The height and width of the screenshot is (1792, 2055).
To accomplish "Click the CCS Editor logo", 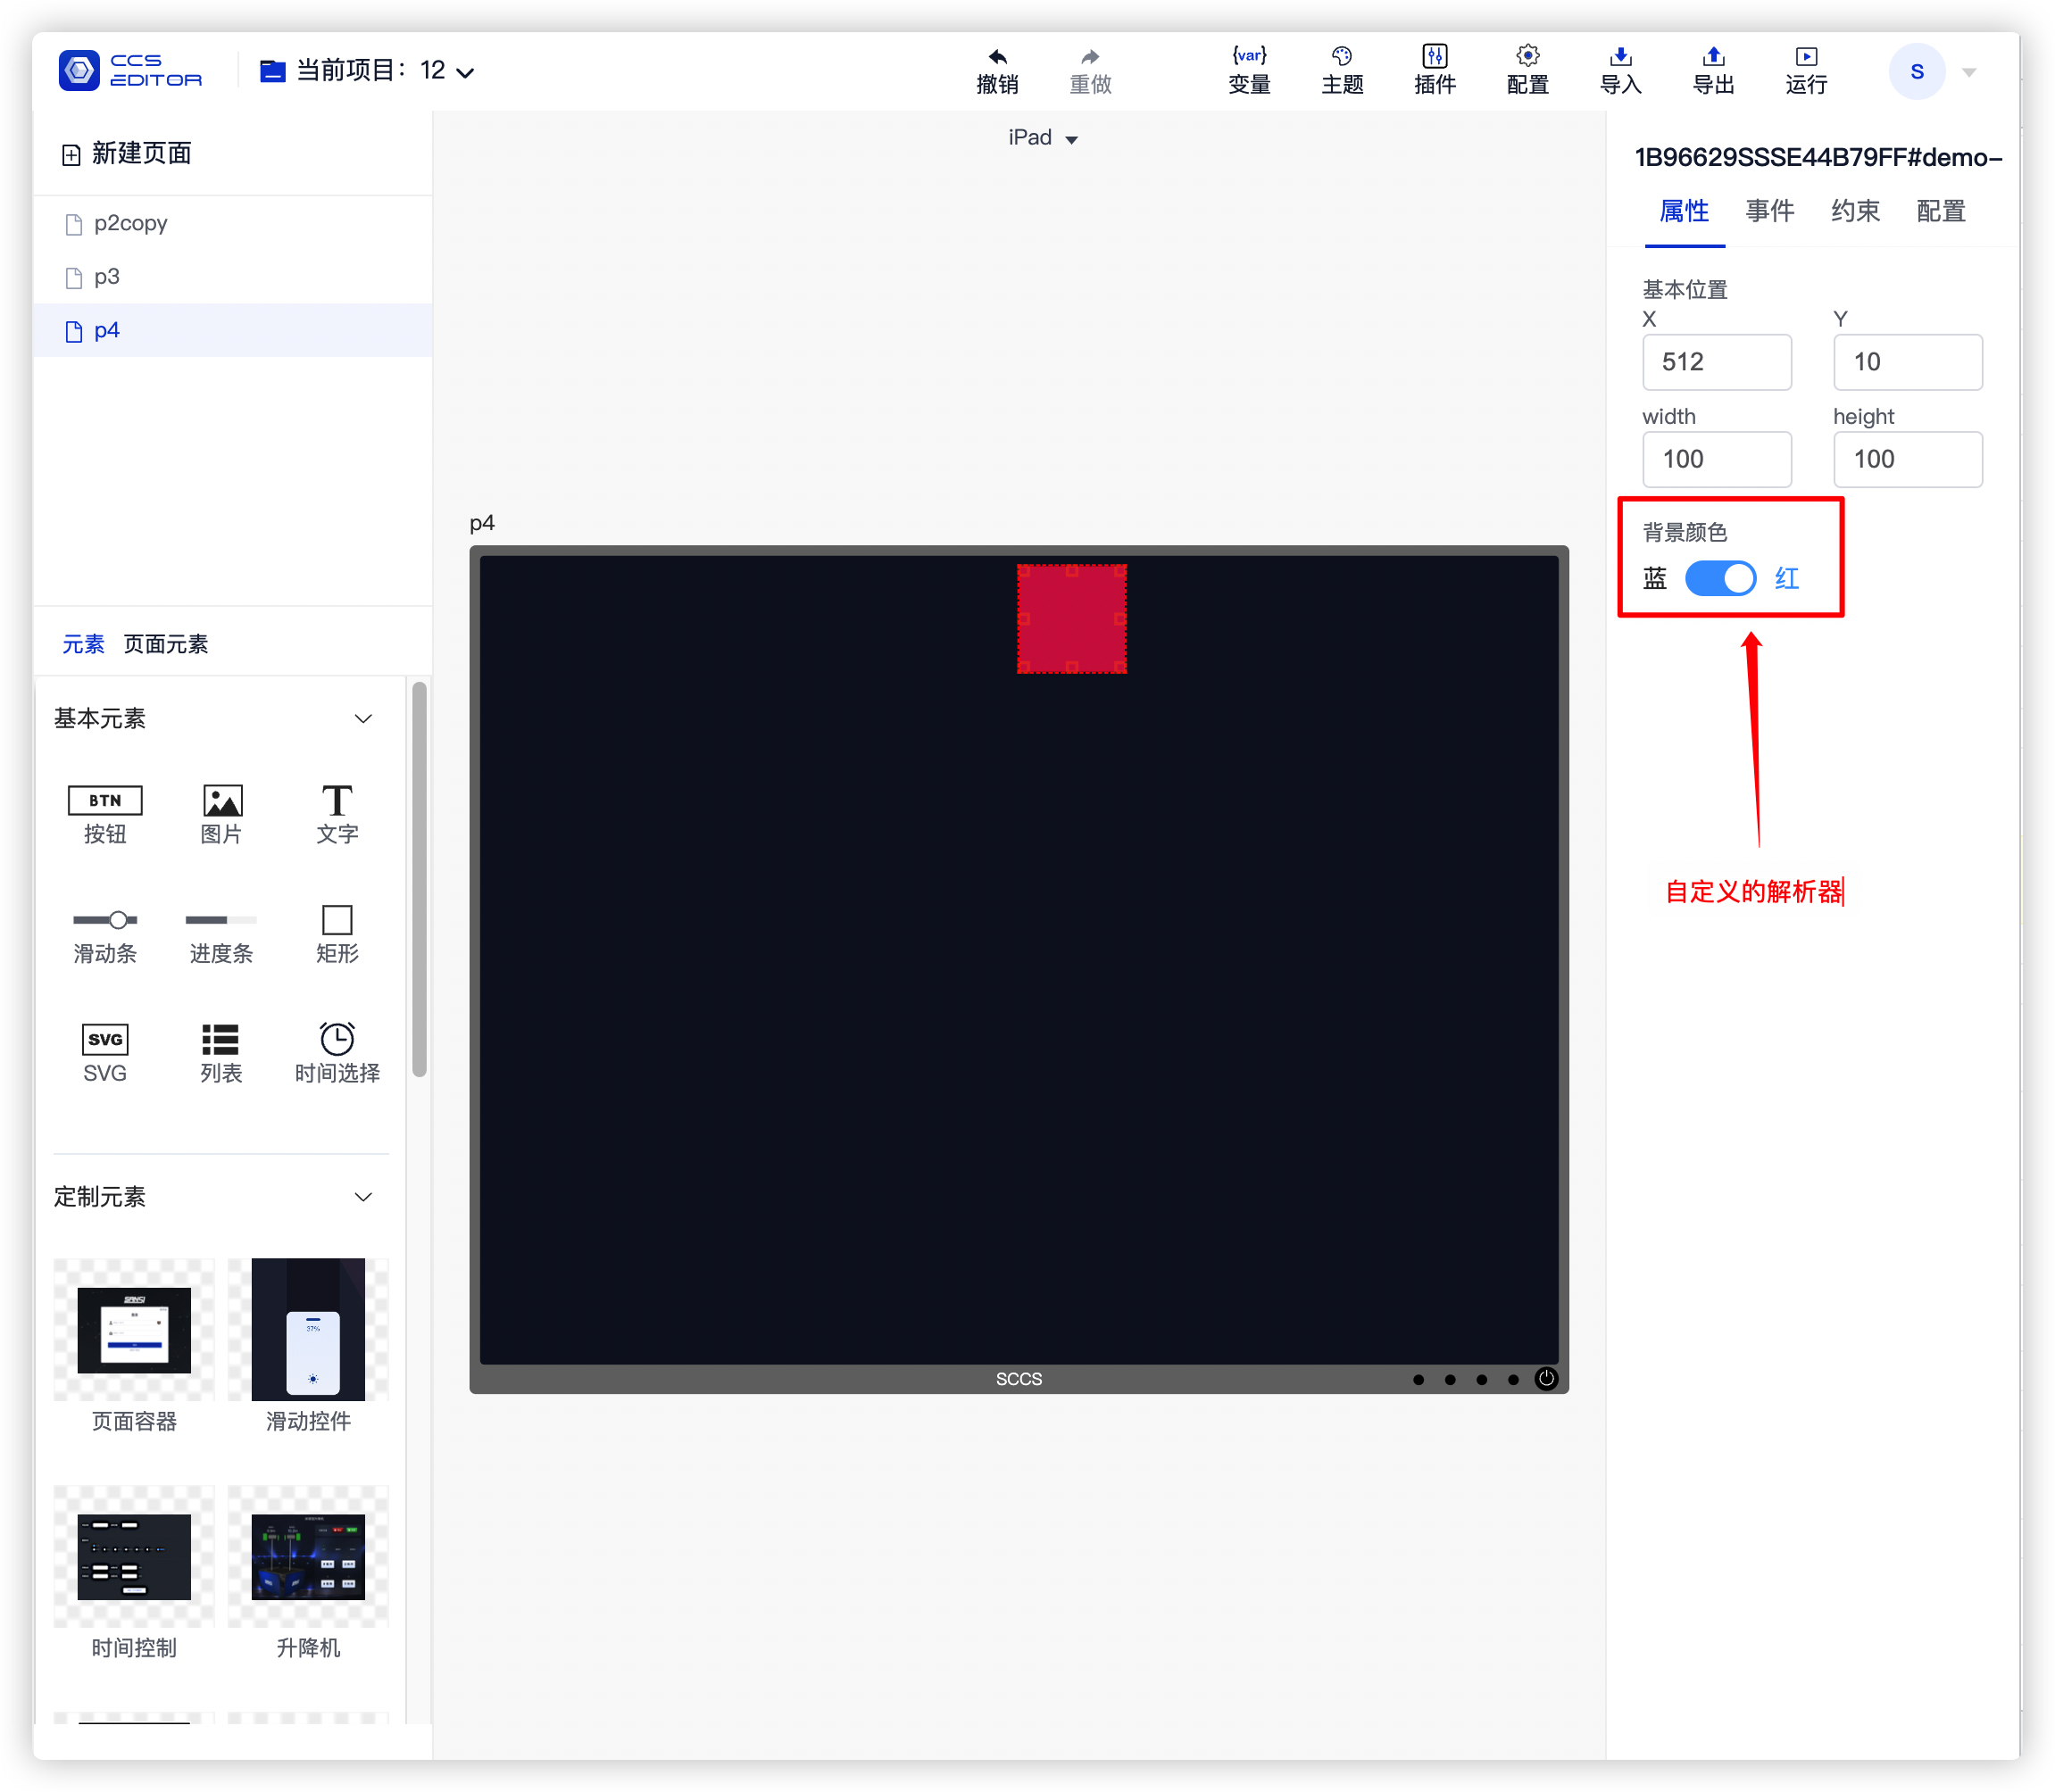I will (130, 70).
